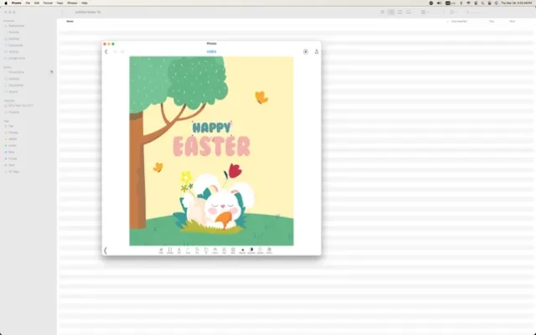Click the undo arrow in Photo toolbar
The height and width of the screenshot is (335, 536).
115,52
